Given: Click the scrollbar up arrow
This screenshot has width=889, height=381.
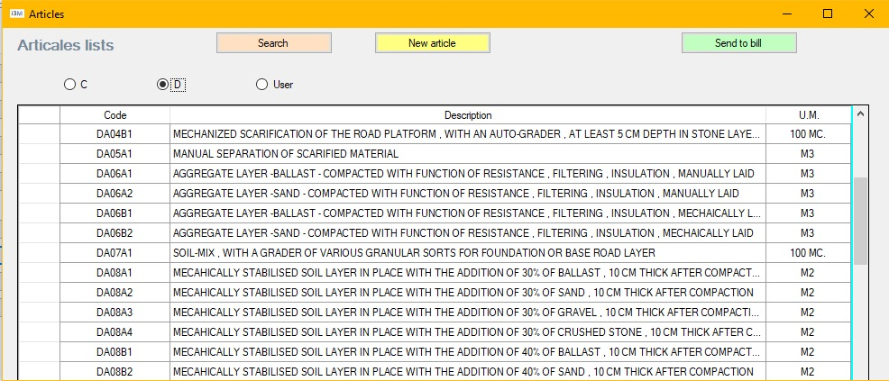Looking at the screenshot, I should 860,114.
